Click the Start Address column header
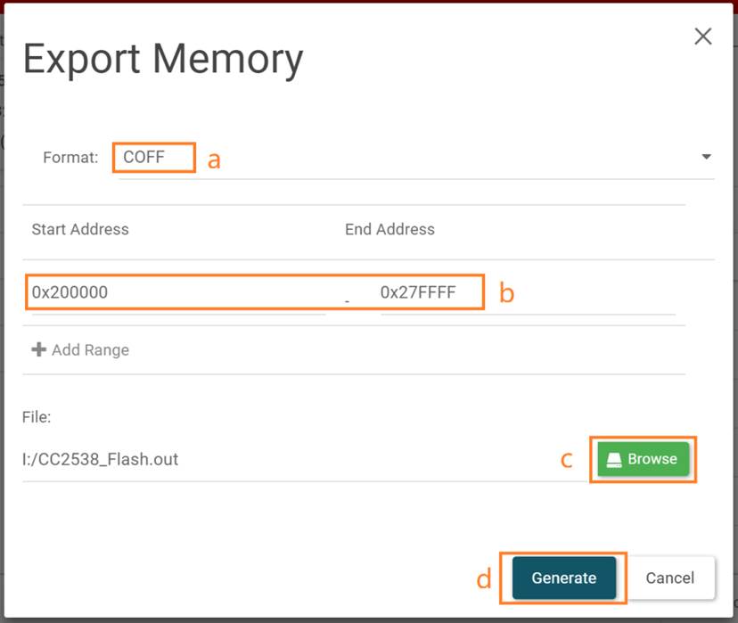This screenshot has width=738, height=623. (x=80, y=229)
